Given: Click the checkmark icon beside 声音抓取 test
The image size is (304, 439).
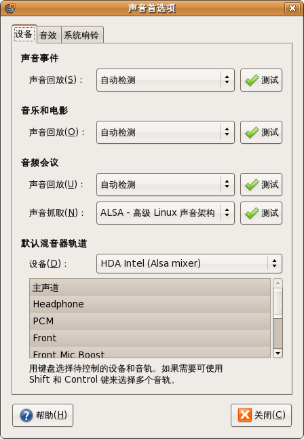Looking at the screenshot, I should 252,213.
